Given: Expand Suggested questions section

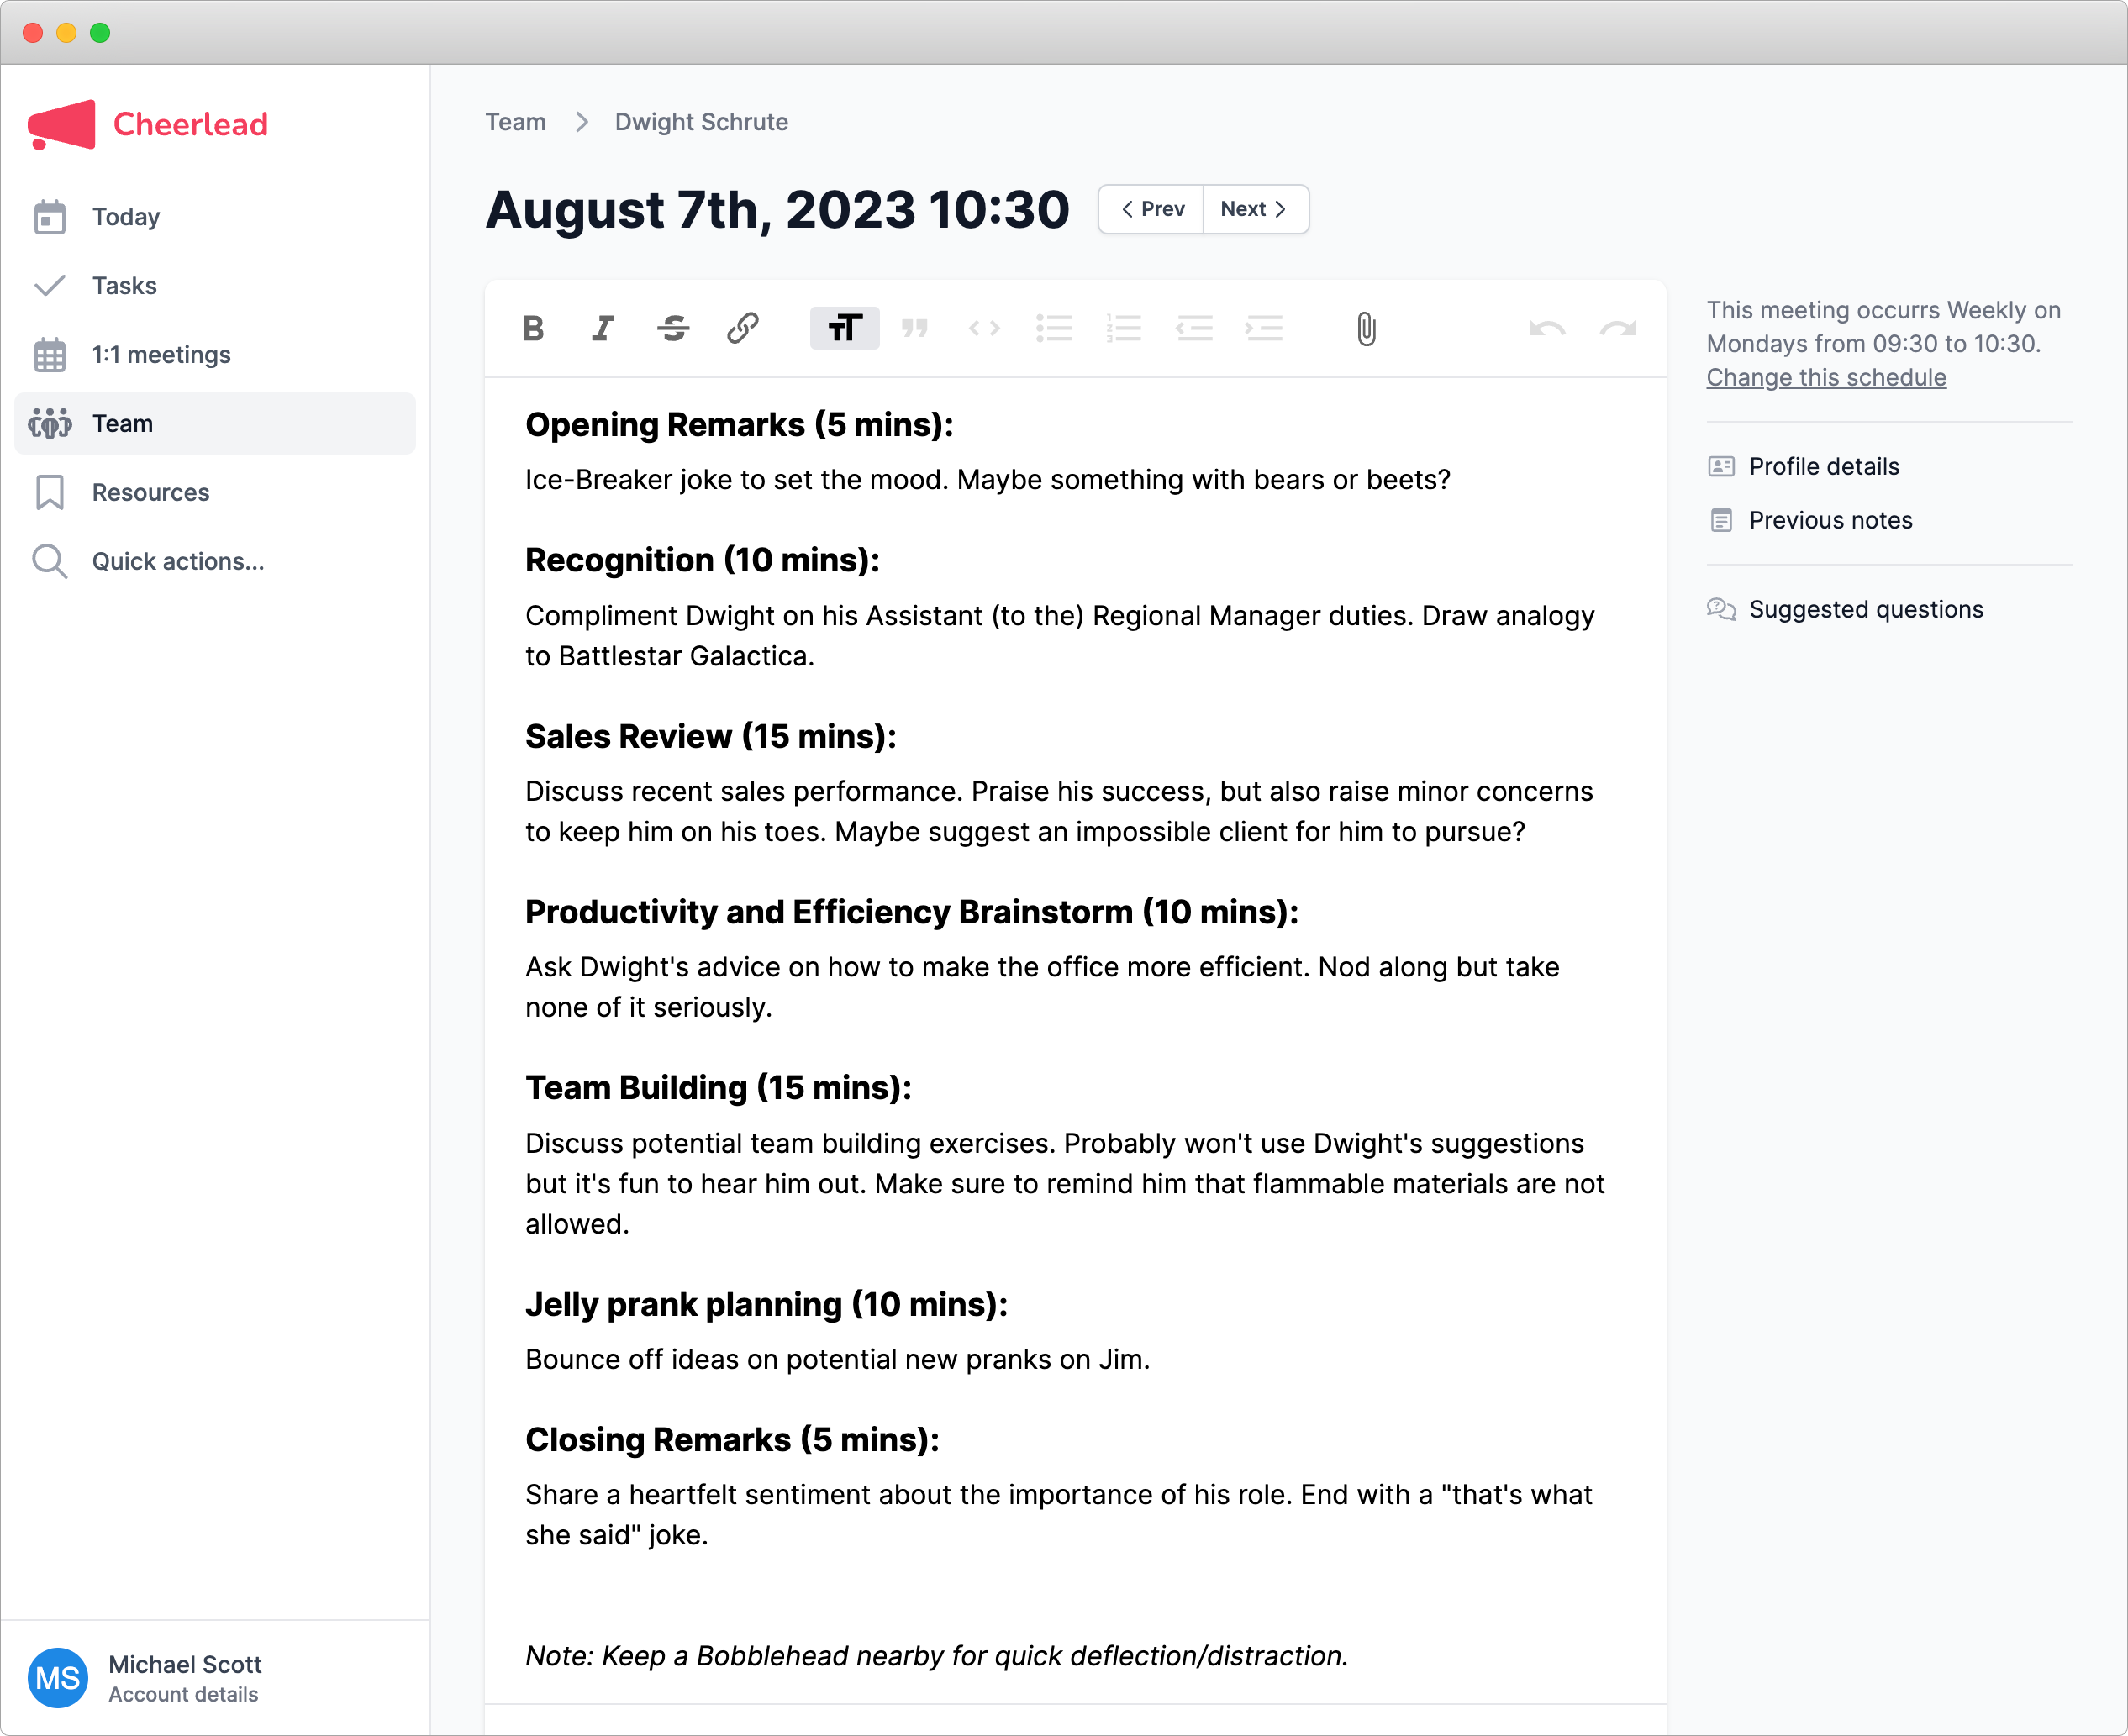Looking at the screenshot, I should pyautogui.click(x=1865, y=609).
